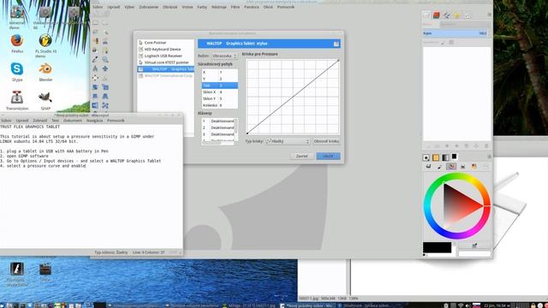Image resolution: width=548 pixels, height=308 pixels.
Task: Select the Measure tool
Action: pos(95,68)
